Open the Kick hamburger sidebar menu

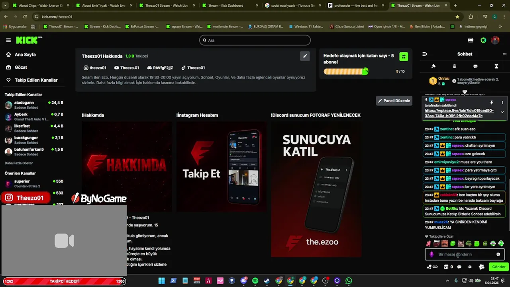click(x=8, y=40)
